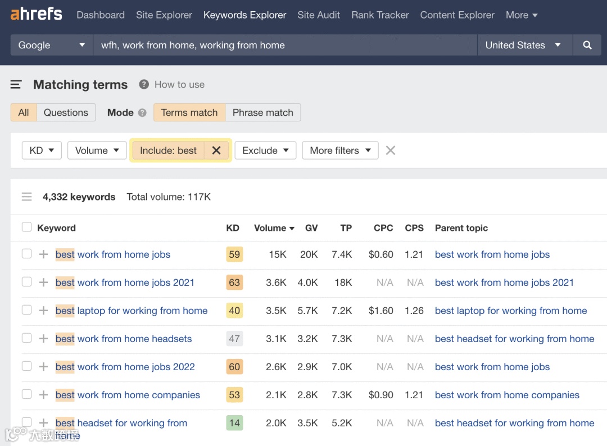The height and width of the screenshot is (446, 607).
Task: Click the search magnifier button
Action: coord(587,45)
